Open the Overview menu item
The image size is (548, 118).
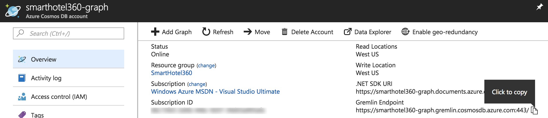43,60
